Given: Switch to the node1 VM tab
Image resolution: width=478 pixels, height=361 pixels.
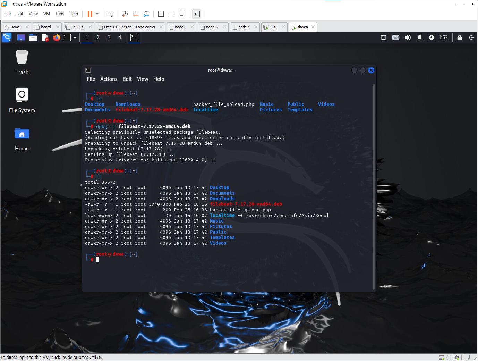Looking at the screenshot, I should coord(180,27).
